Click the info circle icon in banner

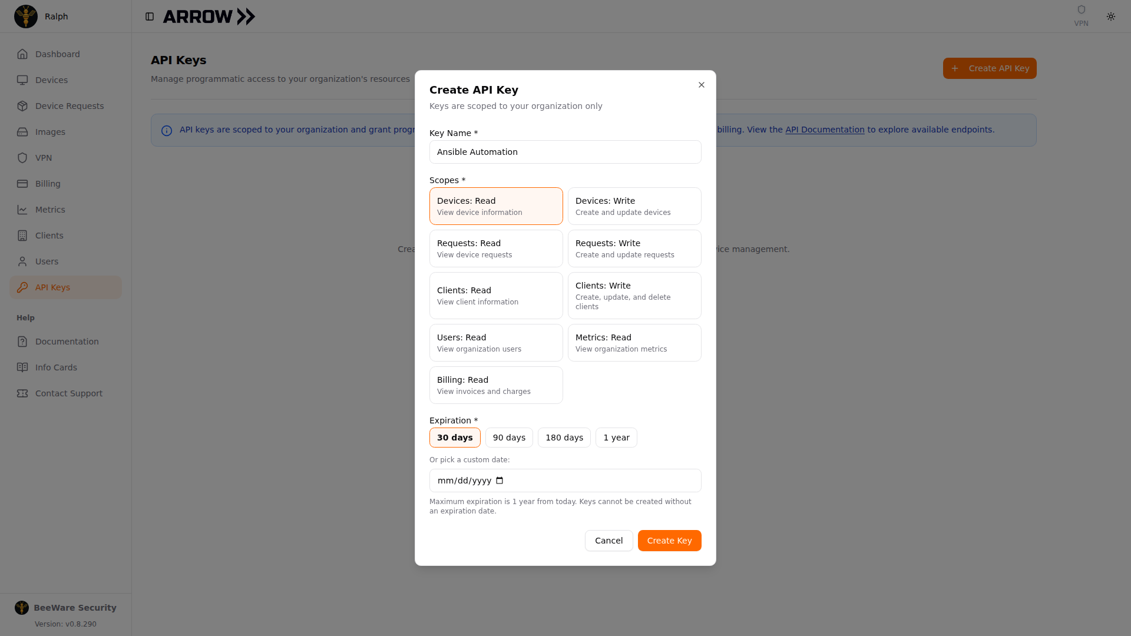167,130
